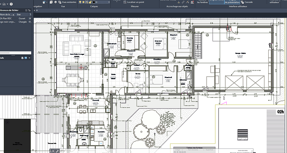
Task: Click the magnet object snap icon
Action: coord(192,2)
